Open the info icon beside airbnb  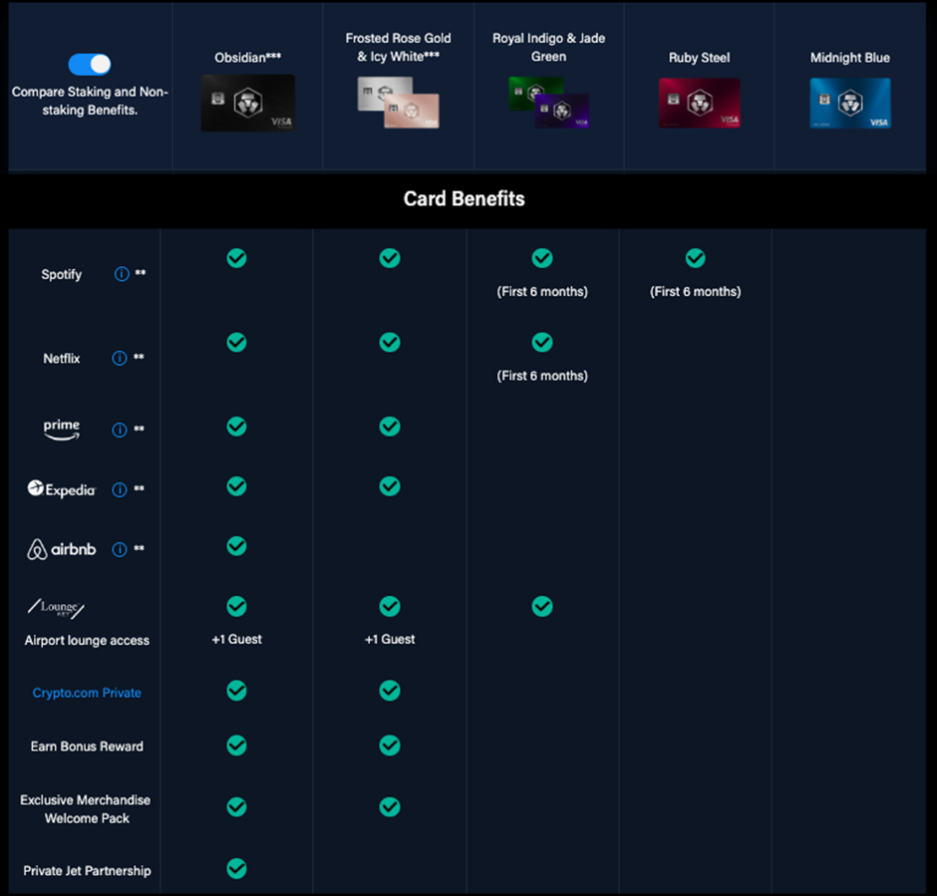click(120, 549)
